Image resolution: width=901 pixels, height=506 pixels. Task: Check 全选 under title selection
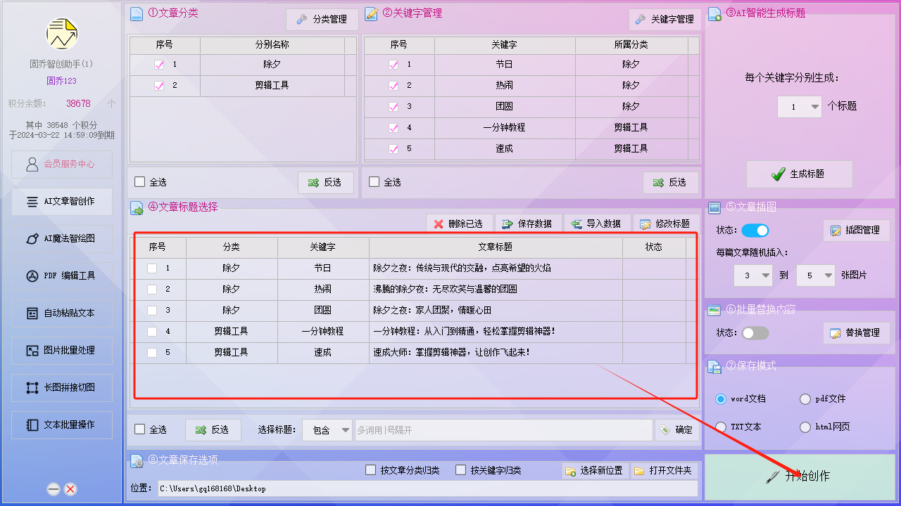click(x=139, y=429)
